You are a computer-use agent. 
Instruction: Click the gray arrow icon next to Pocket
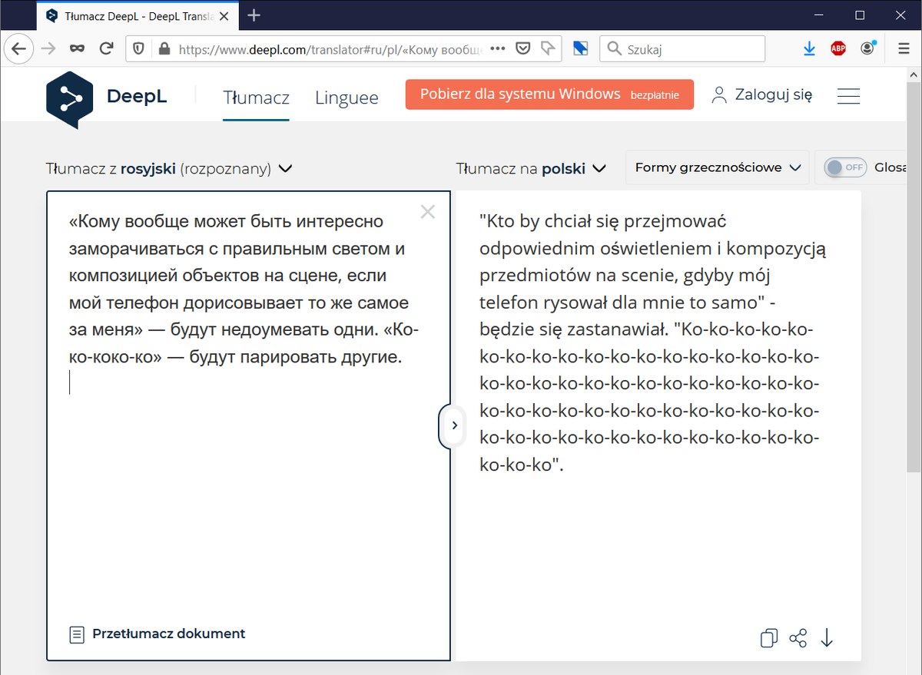tap(548, 48)
